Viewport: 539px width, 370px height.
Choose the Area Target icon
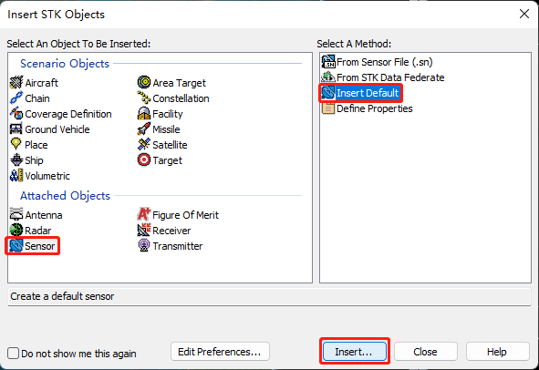(144, 83)
